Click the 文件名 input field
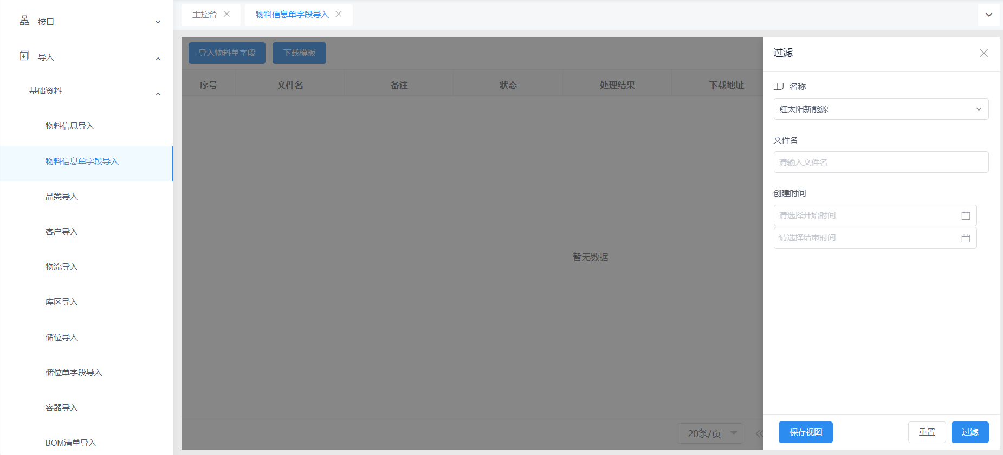 click(x=881, y=162)
